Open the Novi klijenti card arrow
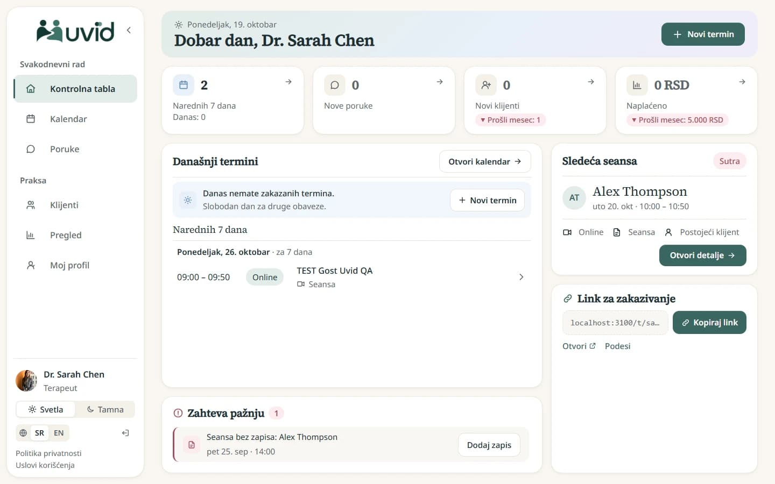 click(x=591, y=82)
